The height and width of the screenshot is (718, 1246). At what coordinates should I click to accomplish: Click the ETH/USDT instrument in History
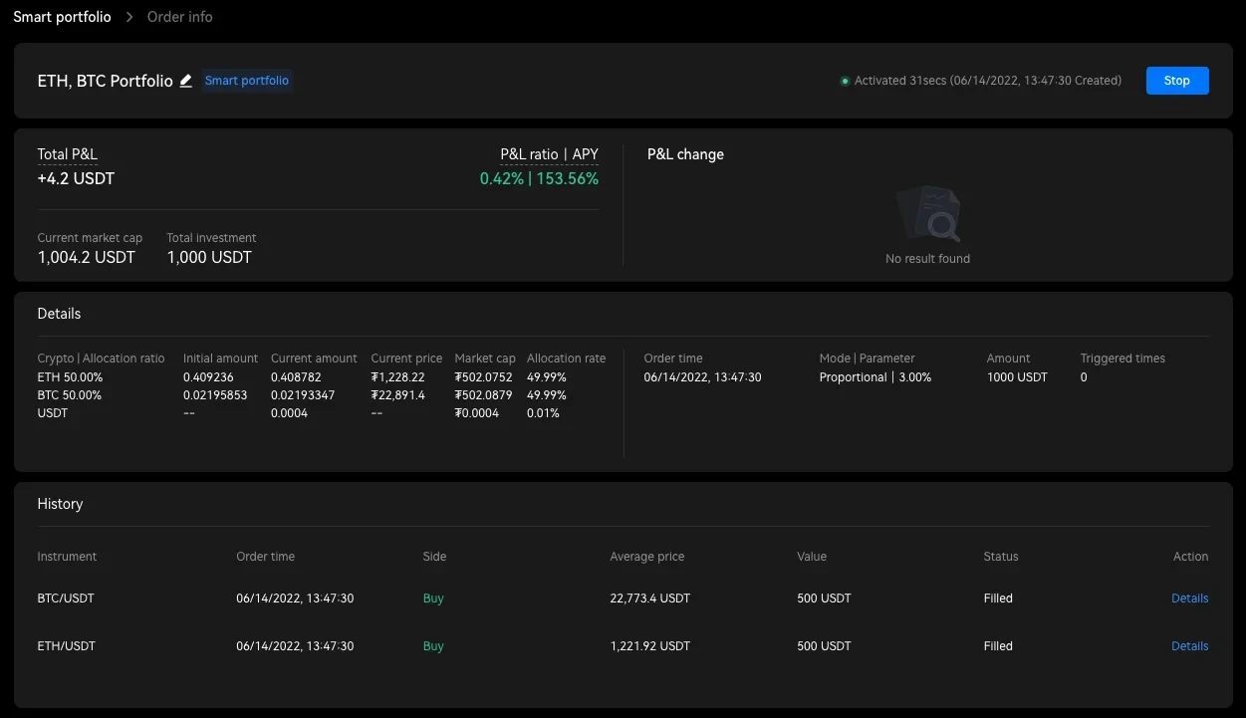tap(66, 646)
